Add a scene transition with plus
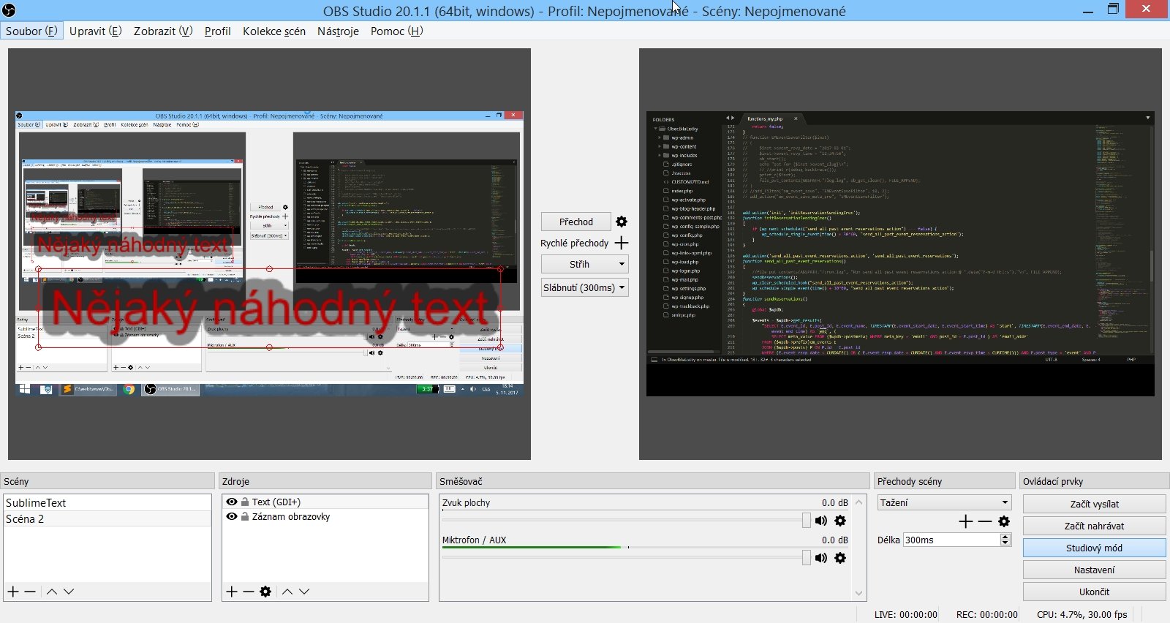 tap(966, 521)
